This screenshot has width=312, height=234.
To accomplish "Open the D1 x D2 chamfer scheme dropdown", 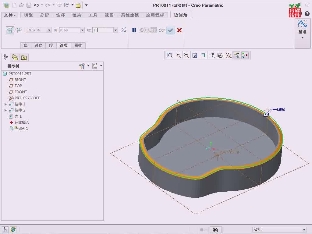I will coord(49,30).
